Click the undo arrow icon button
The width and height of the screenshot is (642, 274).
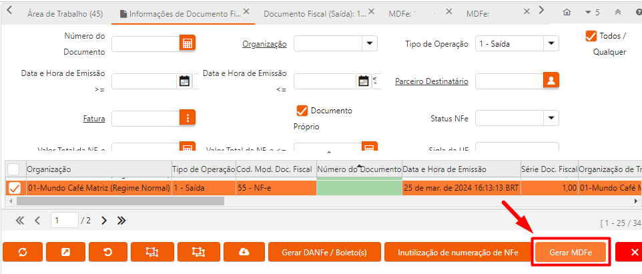[107, 251]
